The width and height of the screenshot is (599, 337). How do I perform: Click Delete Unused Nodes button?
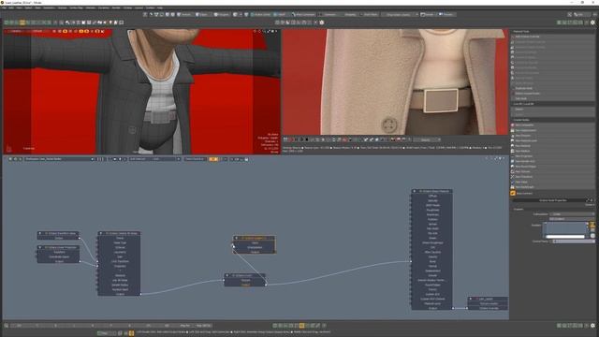[553, 94]
